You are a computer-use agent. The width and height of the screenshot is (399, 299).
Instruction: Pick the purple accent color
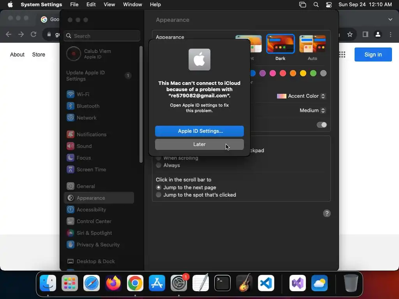(x=263, y=74)
